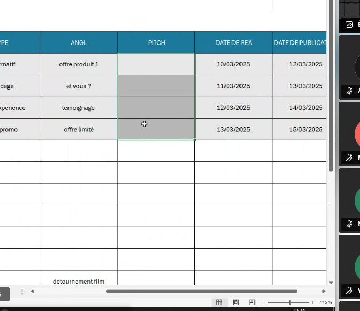360x311 pixels.
Task: Click the zoom in plus button
Action: pyautogui.click(x=313, y=303)
